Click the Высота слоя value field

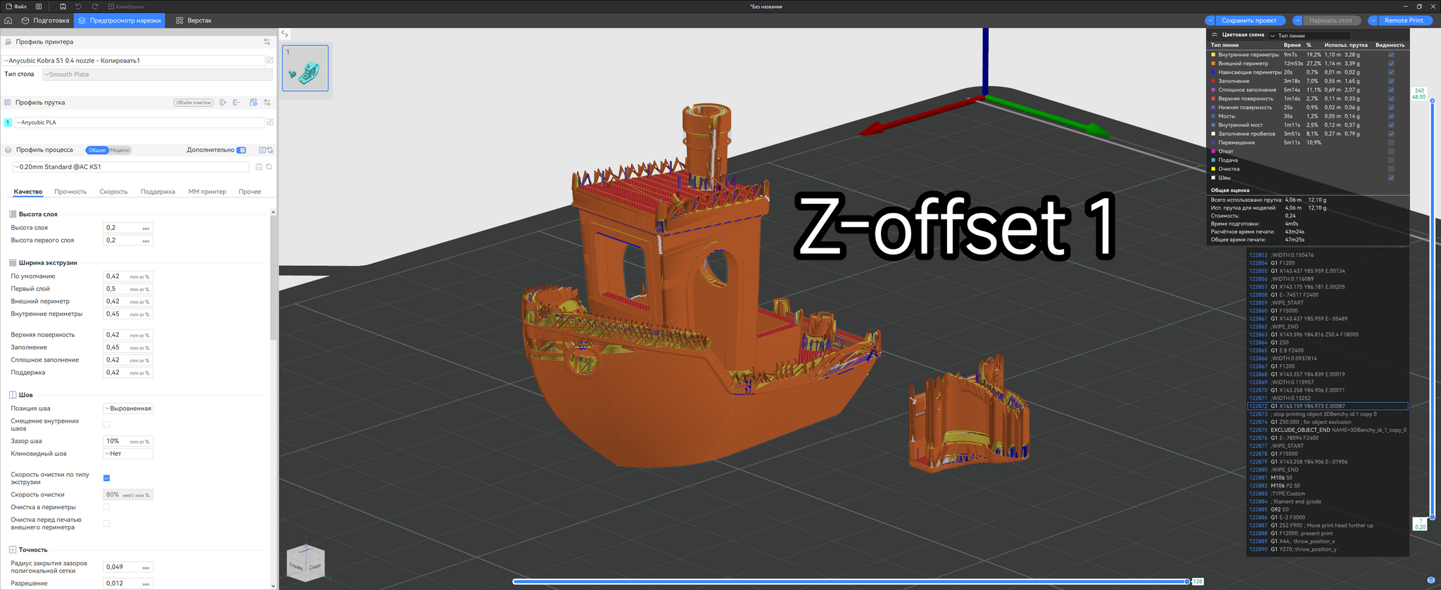pos(128,228)
